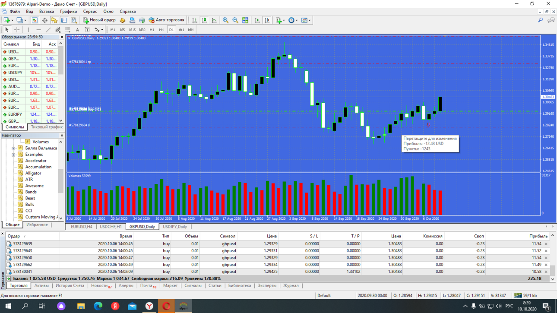The image size is (557, 313).
Task: Open the Periods dropdown arrow
Action: click(x=297, y=20)
